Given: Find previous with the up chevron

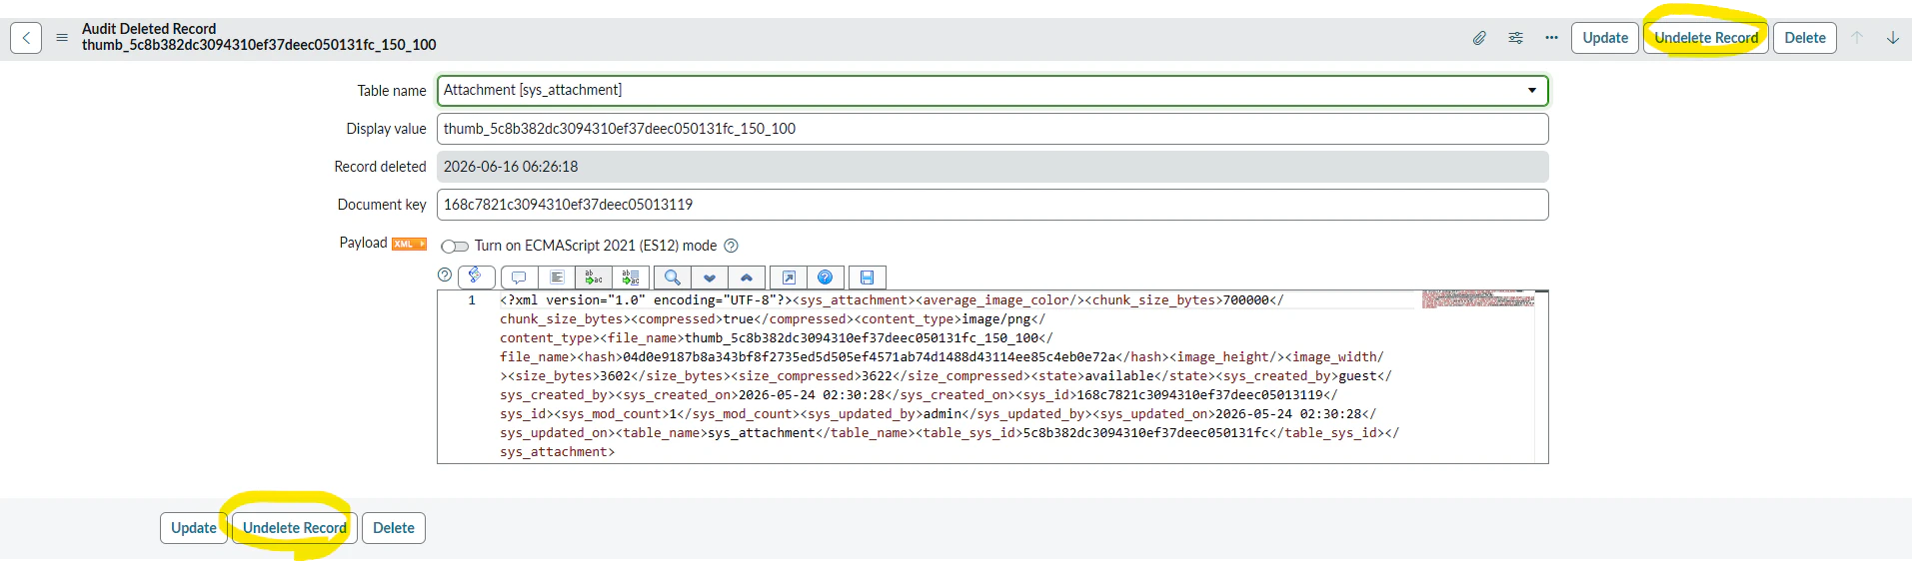Looking at the screenshot, I should (747, 278).
